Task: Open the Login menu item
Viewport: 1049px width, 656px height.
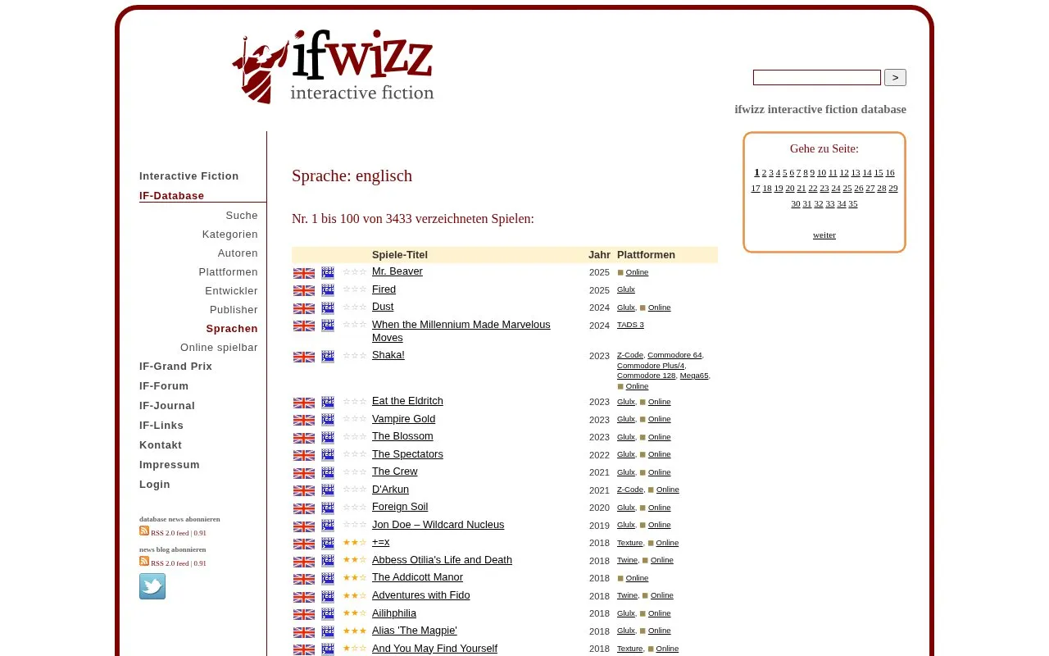Action: tap(155, 485)
